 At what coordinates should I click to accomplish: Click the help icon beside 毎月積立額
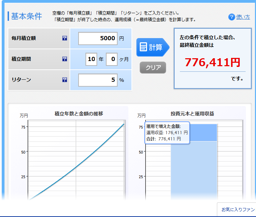tap(65, 38)
